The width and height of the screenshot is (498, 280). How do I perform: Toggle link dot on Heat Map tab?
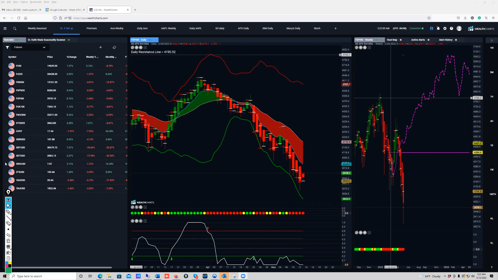tap(401, 40)
